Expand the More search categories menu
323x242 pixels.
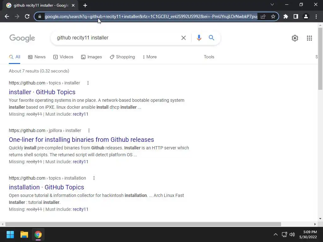pyautogui.click(x=150, y=57)
